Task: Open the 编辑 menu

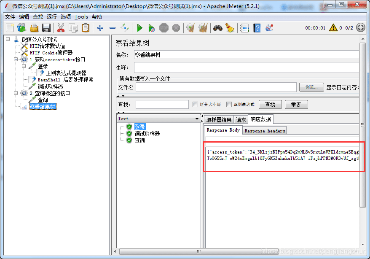Action: [x=24, y=17]
